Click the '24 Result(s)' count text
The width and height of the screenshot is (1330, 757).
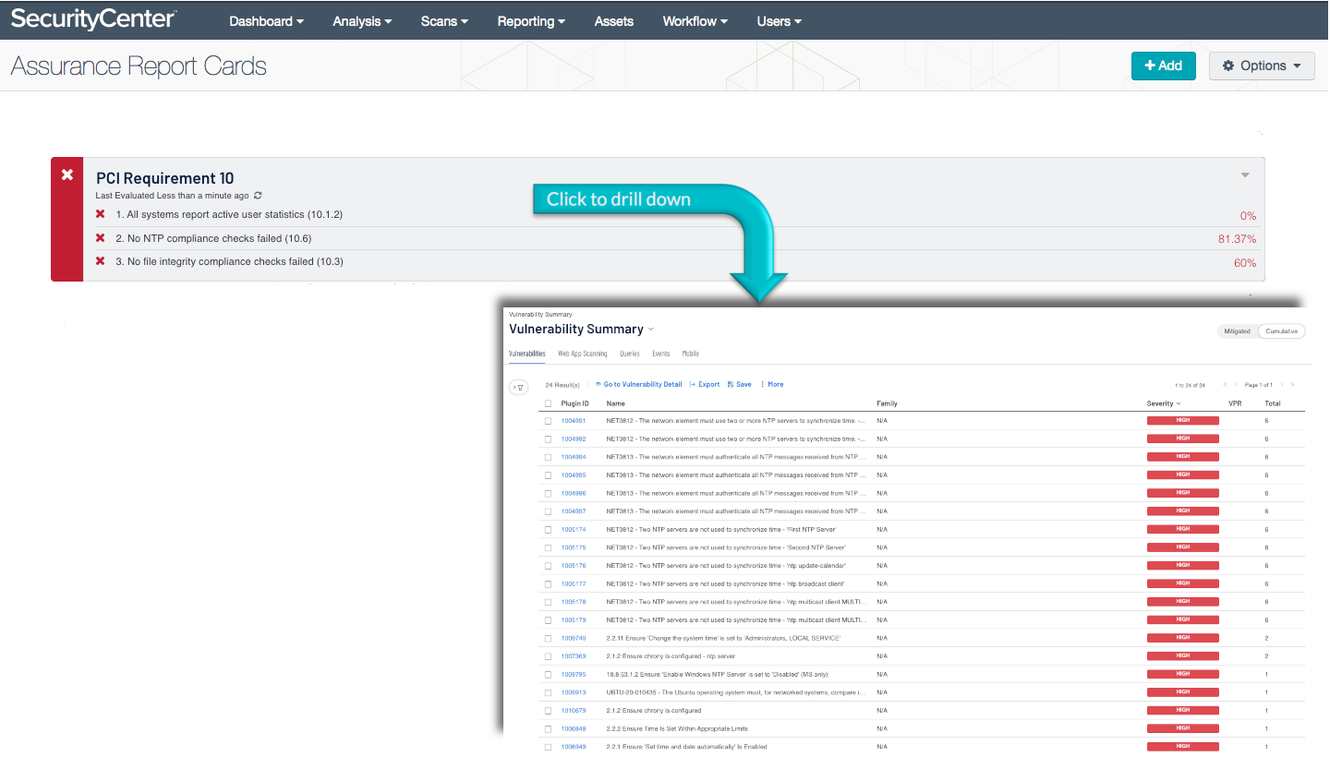562,384
